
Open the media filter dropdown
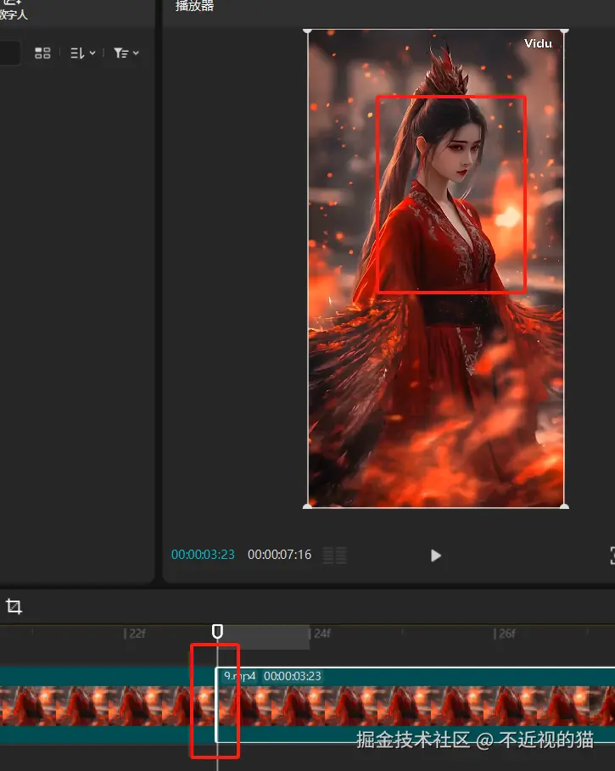click(126, 53)
